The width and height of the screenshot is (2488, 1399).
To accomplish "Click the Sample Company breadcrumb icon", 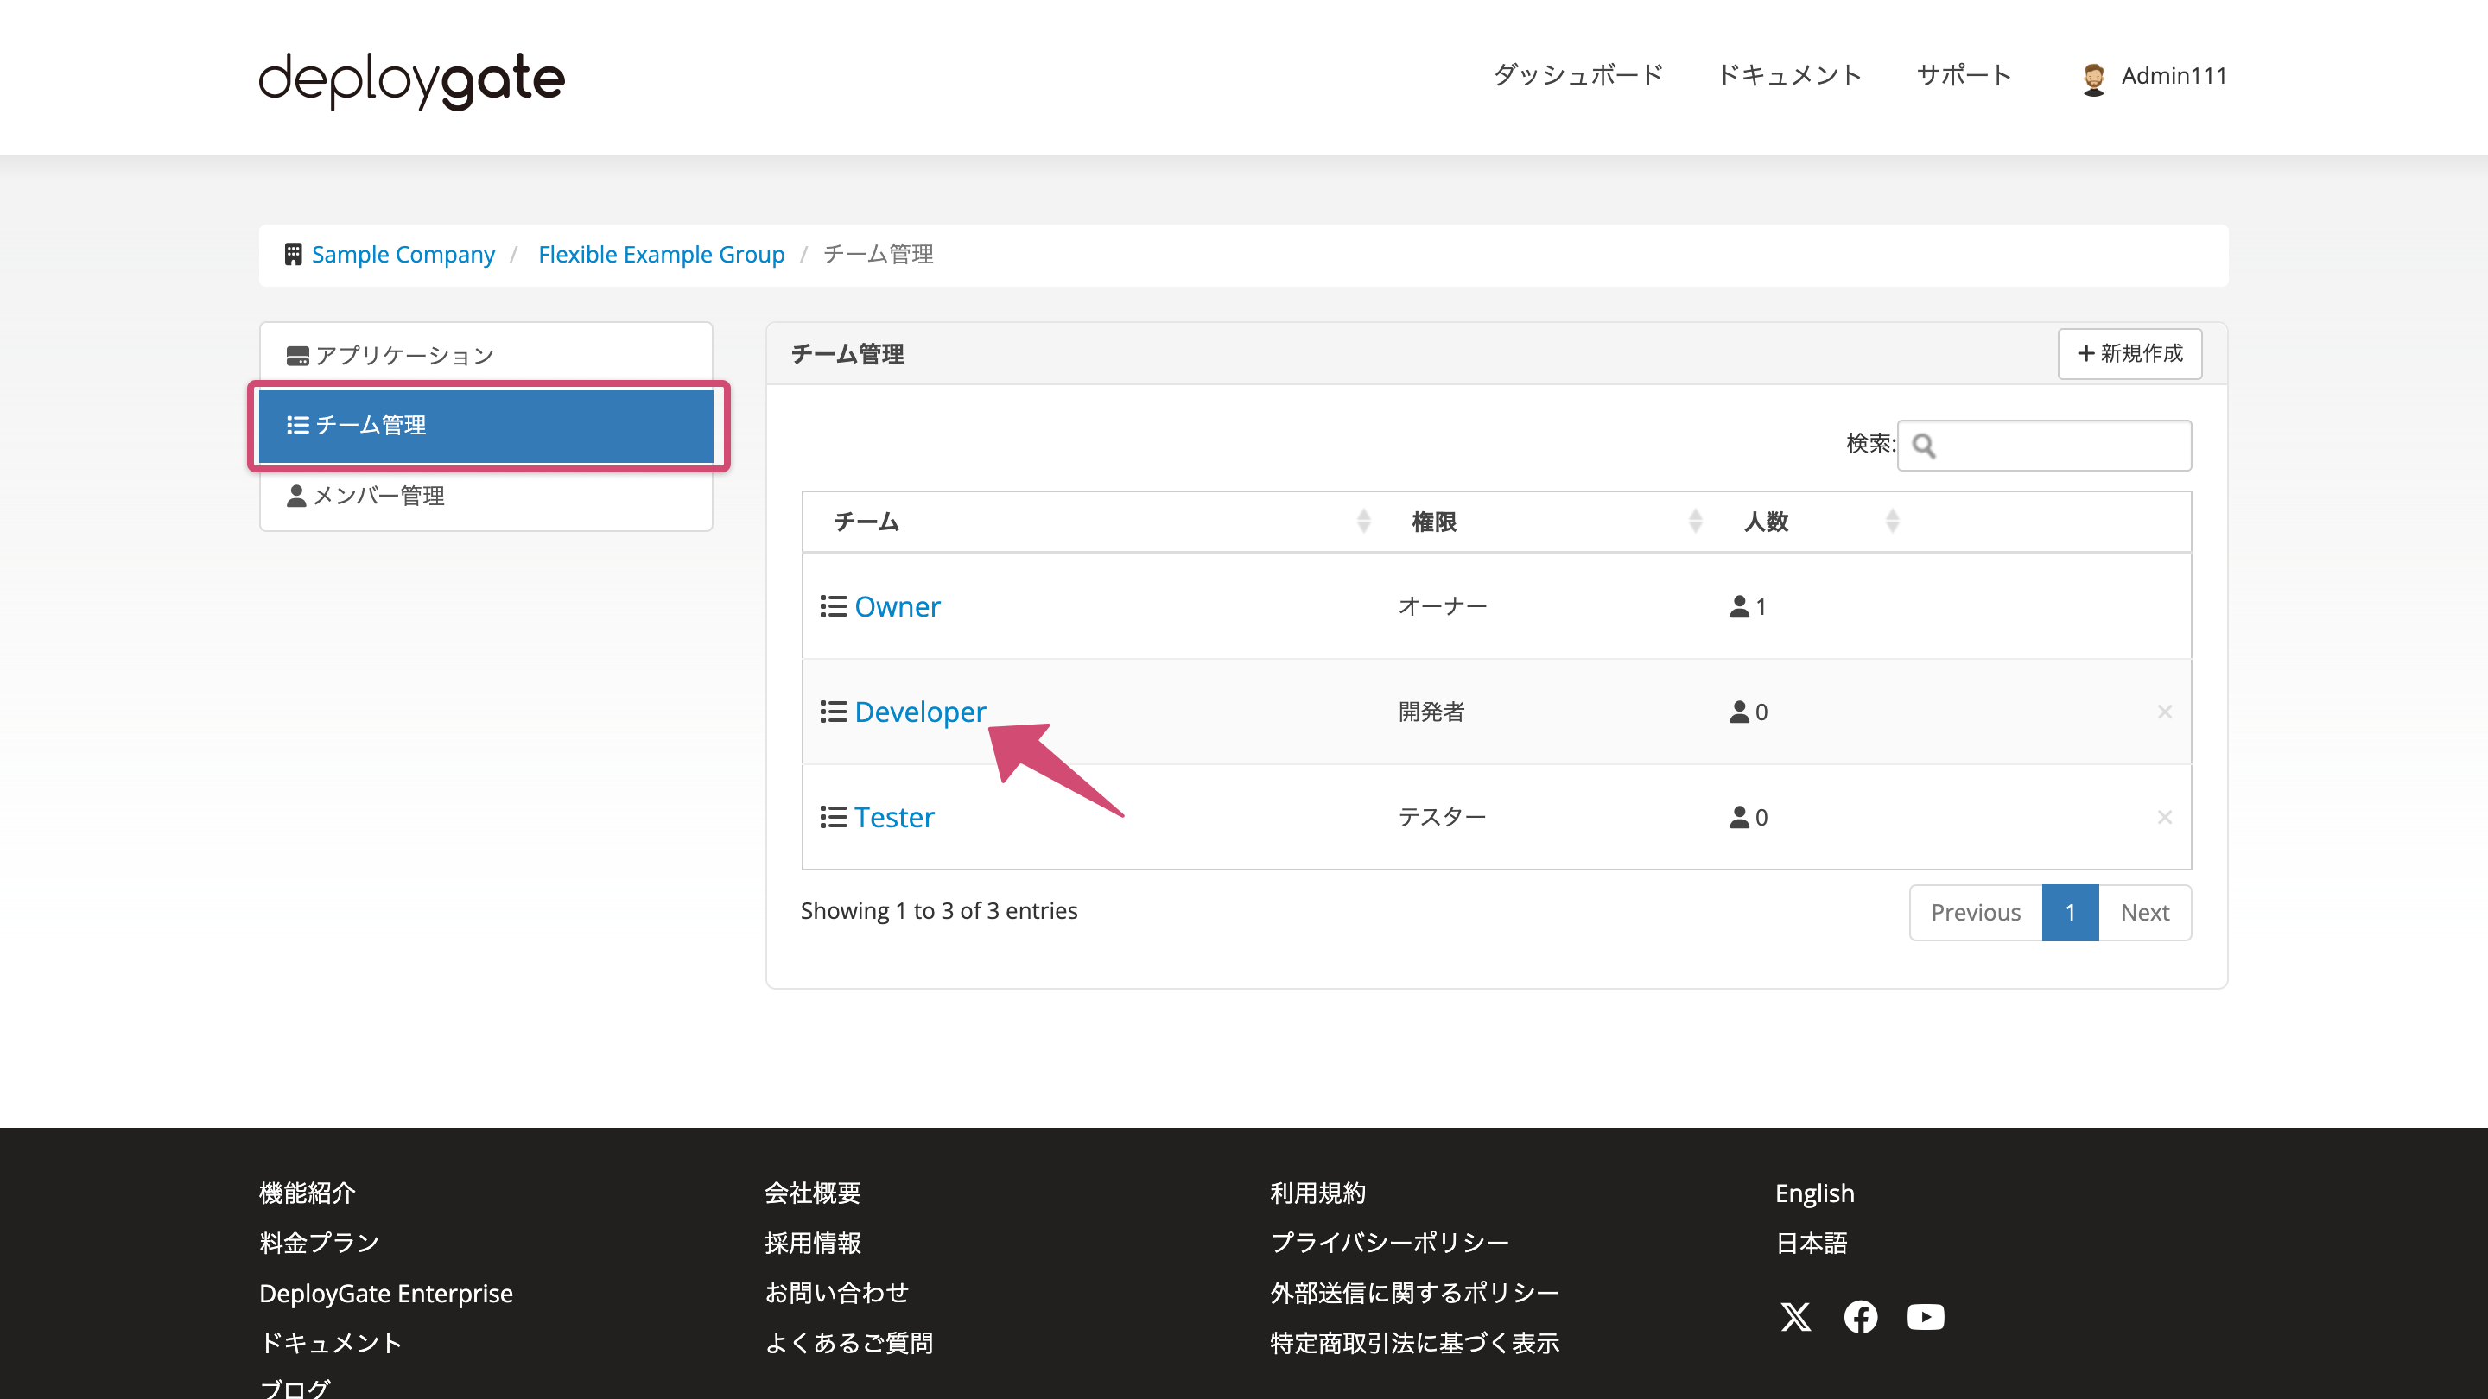I will pos(294,253).
